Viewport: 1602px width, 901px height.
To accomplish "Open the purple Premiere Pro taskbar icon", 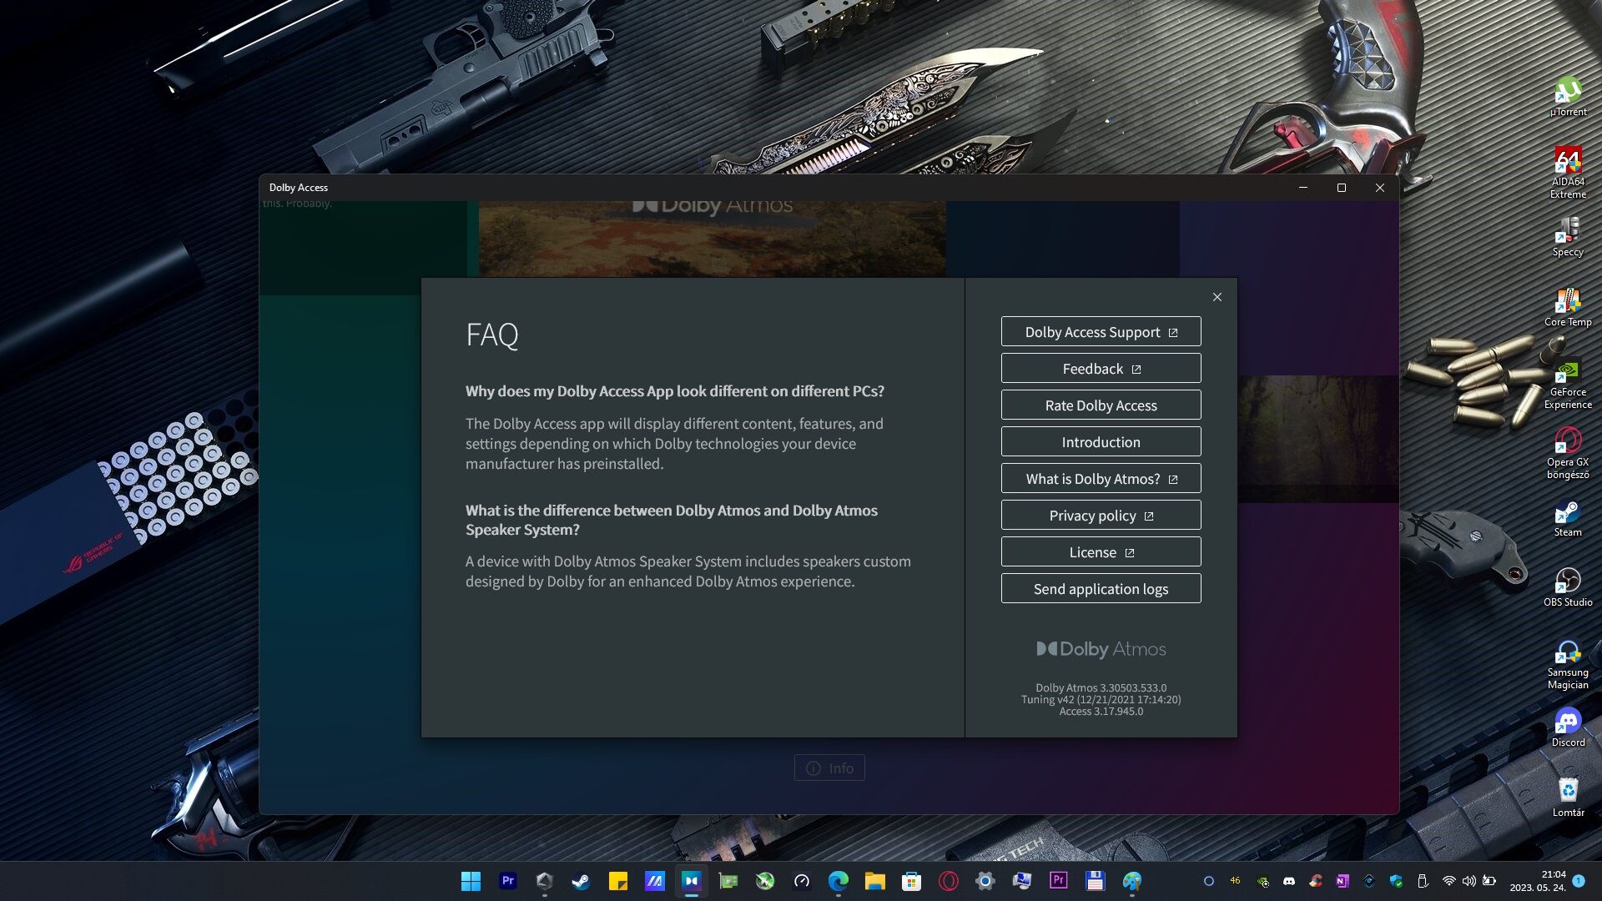I will click(1058, 881).
